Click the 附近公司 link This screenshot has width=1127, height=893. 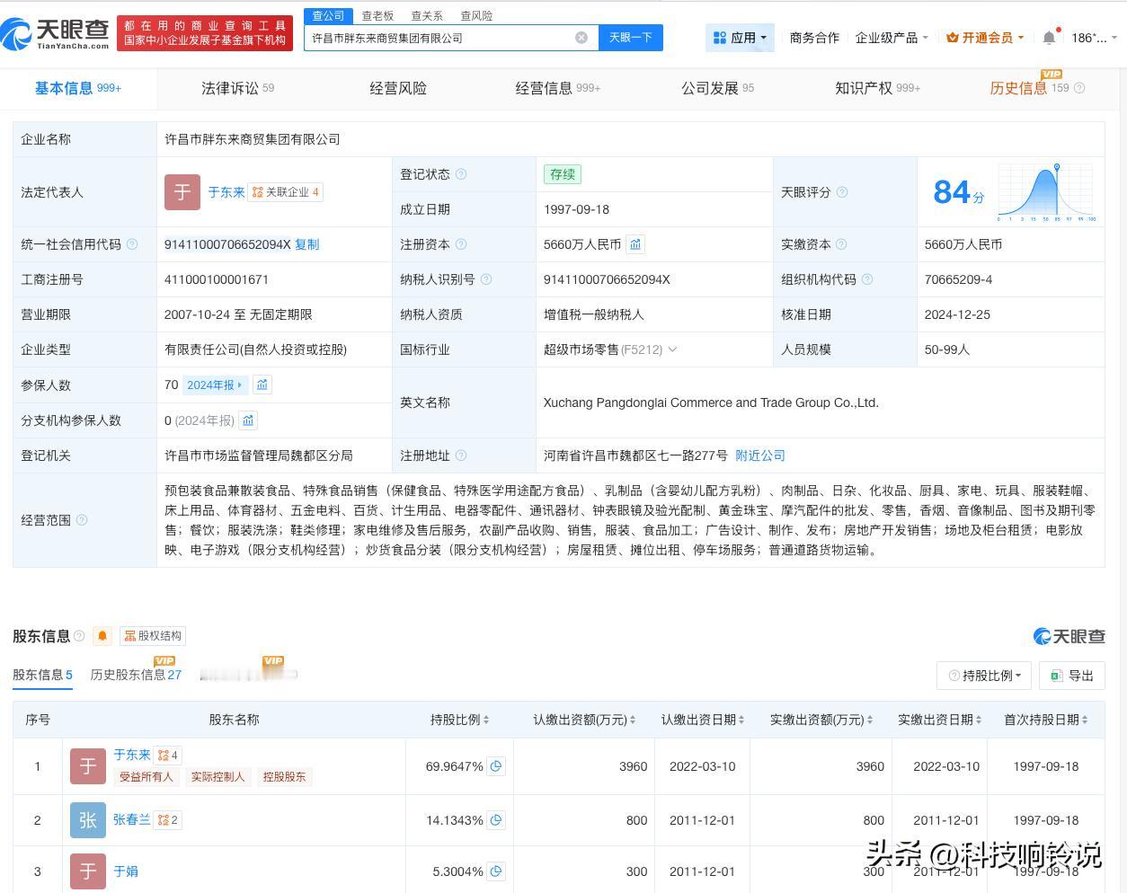click(759, 455)
